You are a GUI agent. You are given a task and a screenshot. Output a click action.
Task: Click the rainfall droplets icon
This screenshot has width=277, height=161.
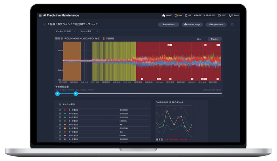pos(230,15)
